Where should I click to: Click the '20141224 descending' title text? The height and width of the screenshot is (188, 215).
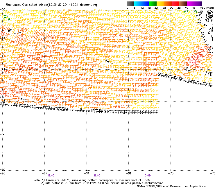80,5
